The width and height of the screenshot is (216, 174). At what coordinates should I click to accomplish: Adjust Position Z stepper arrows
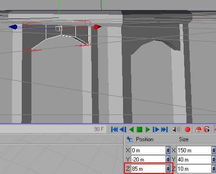coord(168,169)
